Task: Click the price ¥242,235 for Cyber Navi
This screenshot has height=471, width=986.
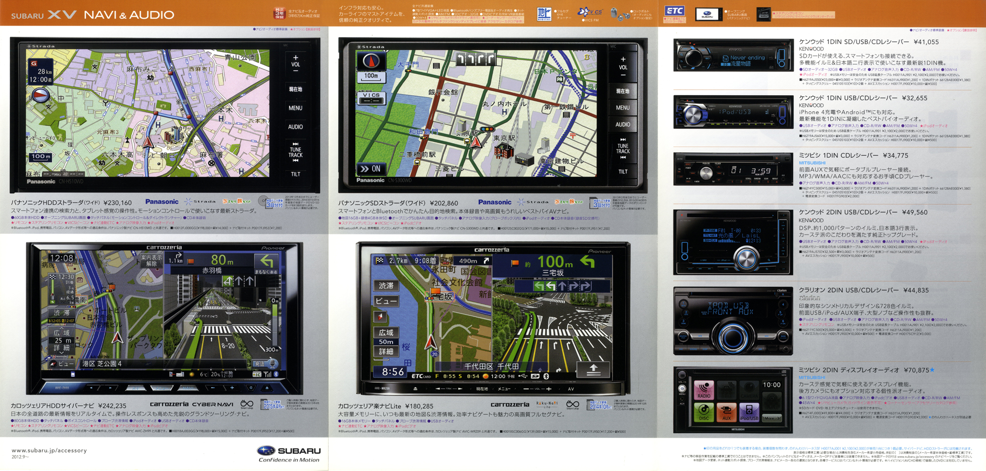Action: tap(112, 405)
